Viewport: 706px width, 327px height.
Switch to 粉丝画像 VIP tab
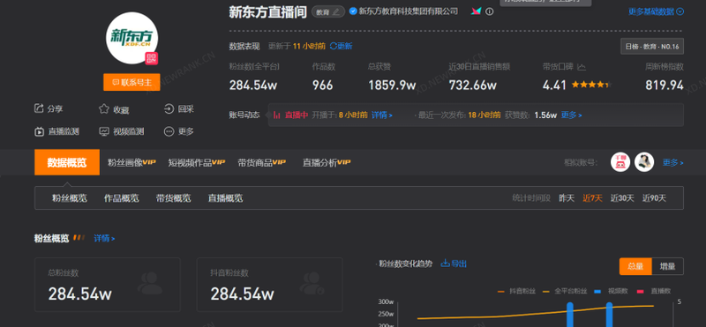pos(131,162)
